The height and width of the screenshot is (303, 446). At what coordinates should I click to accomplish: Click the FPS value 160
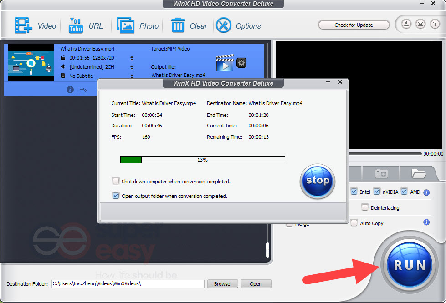(146, 137)
